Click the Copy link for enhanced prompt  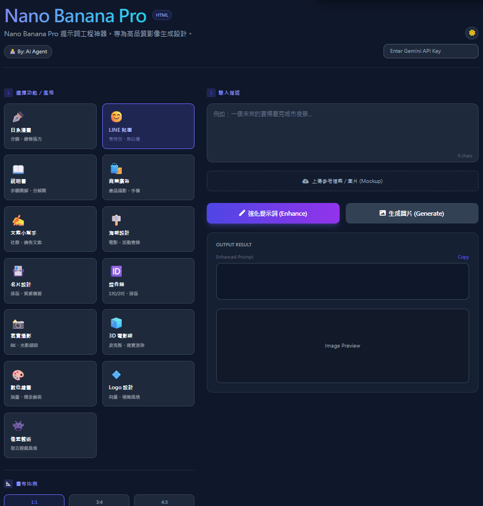[463, 257]
